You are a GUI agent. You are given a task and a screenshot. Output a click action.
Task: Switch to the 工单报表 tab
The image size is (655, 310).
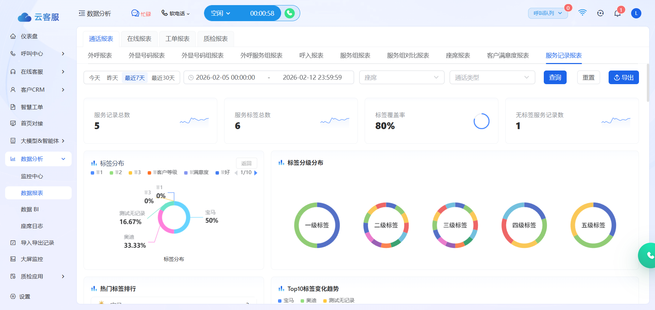coord(177,39)
